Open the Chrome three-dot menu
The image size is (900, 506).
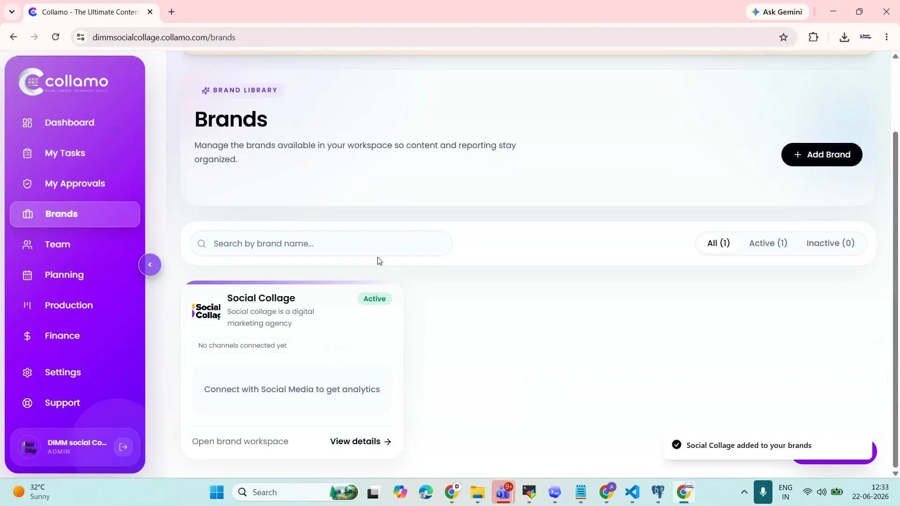(886, 37)
